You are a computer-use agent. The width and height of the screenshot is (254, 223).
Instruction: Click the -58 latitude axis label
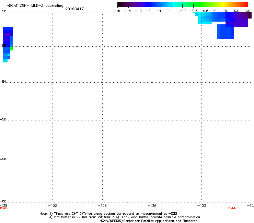(3, 159)
